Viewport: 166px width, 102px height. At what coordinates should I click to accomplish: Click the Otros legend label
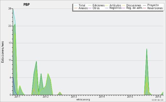point(96,8)
